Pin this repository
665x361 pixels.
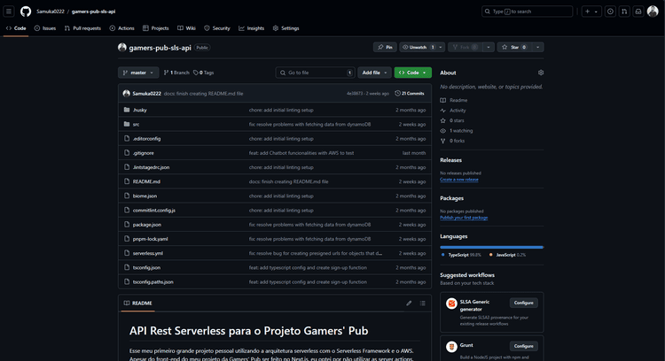pos(385,47)
